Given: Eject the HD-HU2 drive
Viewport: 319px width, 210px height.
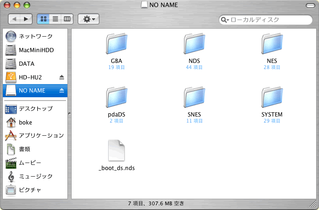Looking at the screenshot, I should click(62, 78).
